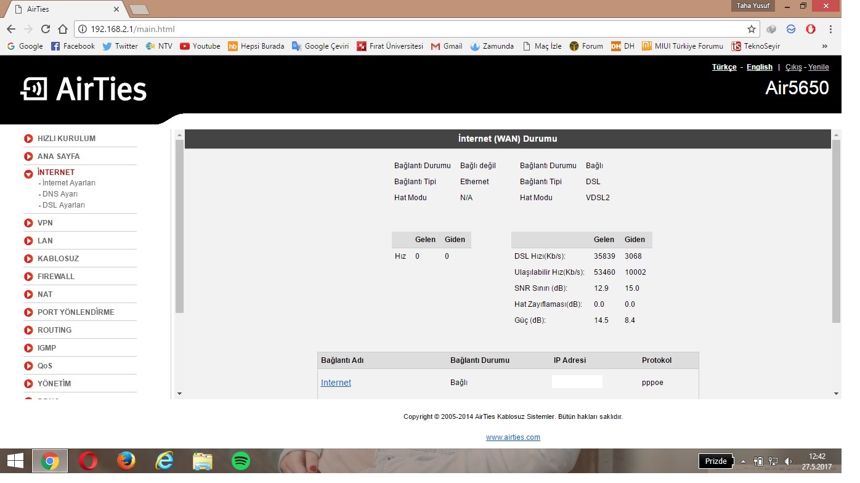
Task: Open the Google bookmark
Action: point(25,46)
